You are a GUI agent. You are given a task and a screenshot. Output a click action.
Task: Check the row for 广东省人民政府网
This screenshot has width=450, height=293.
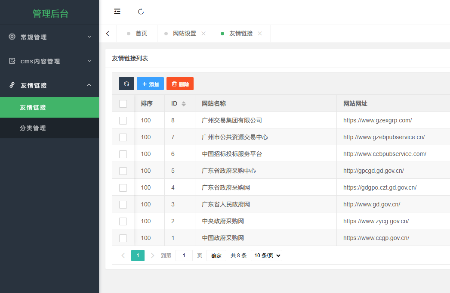click(123, 205)
